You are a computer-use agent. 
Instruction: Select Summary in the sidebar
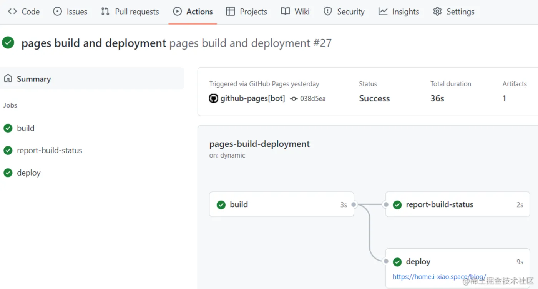(x=92, y=78)
